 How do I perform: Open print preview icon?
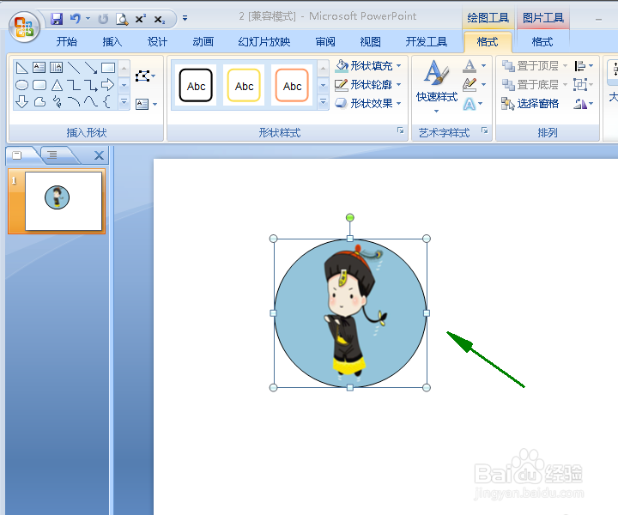pos(122,19)
